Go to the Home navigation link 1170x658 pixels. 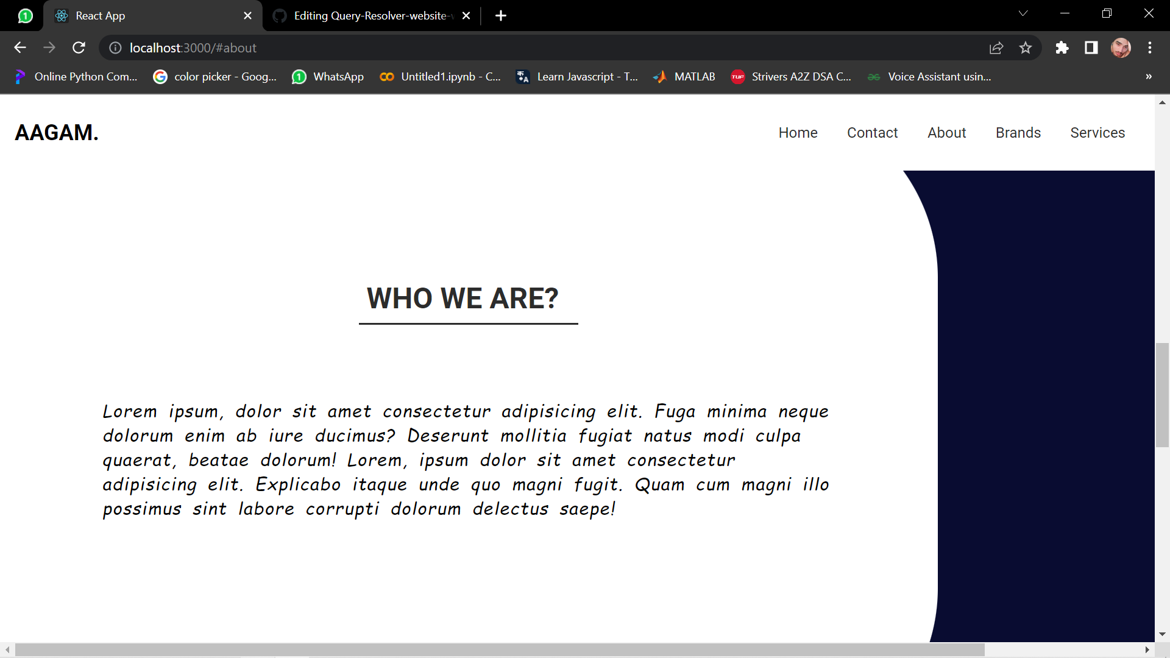pyautogui.click(x=798, y=133)
